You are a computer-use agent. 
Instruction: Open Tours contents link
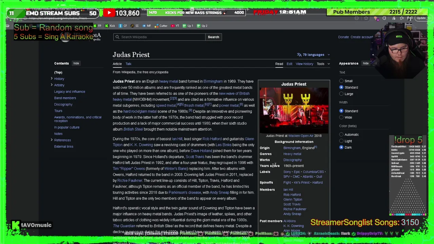[x=58, y=111]
